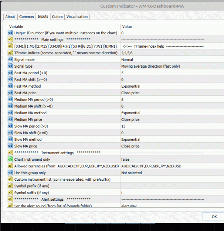The height and width of the screenshot is (231, 224).
Task: Select the Inputs tab
Action: 43,16
